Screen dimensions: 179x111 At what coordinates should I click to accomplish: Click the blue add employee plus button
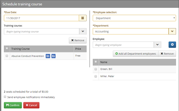(x=172, y=45)
